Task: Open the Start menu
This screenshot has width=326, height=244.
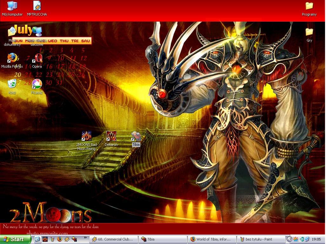Action: point(15,239)
